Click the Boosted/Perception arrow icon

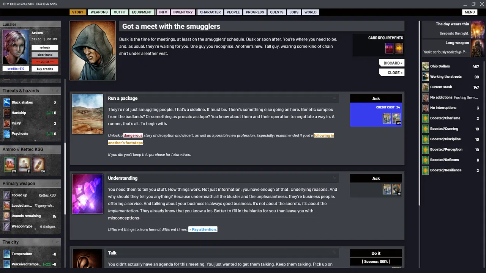pos(426,149)
